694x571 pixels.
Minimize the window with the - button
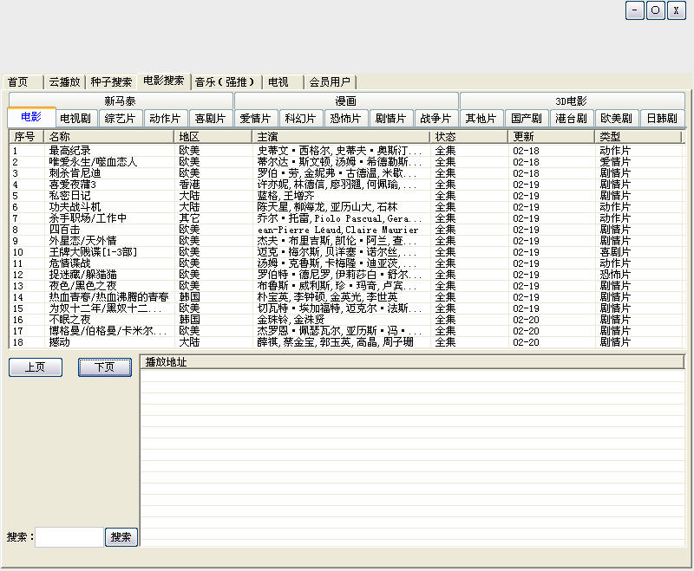(x=635, y=10)
